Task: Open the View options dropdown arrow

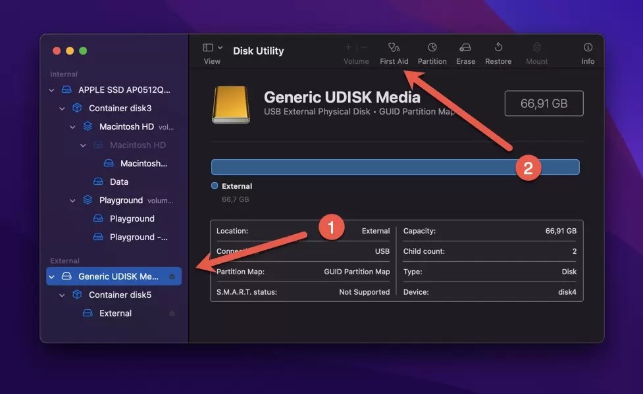Action: click(x=221, y=47)
